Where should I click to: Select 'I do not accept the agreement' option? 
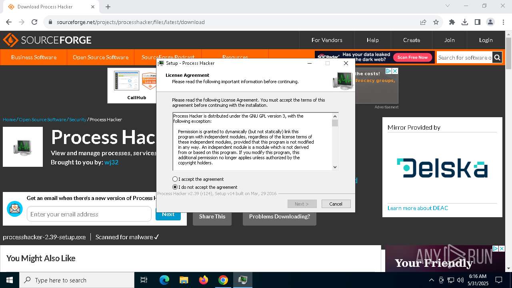175,187
